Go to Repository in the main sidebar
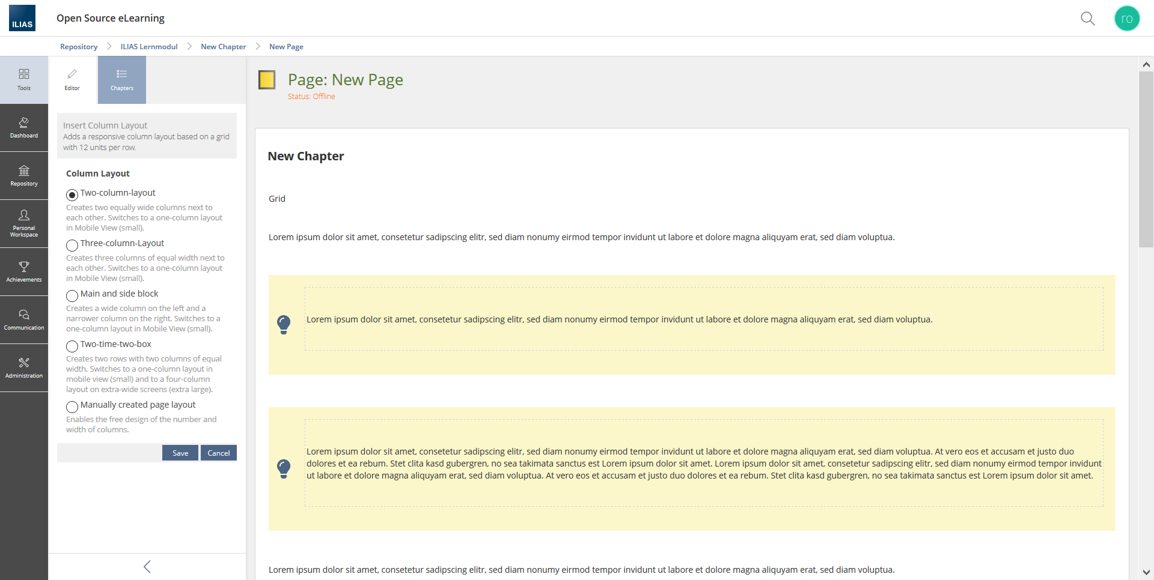Screen dimensions: 1154x580 (24, 175)
